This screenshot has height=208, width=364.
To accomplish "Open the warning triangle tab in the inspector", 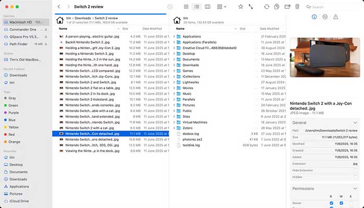I will click(336, 17).
